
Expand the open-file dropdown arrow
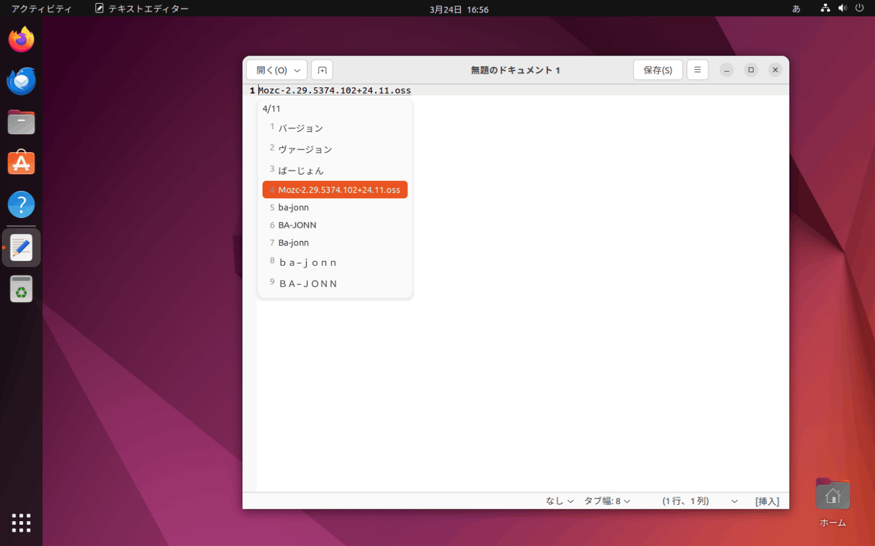coord(297,70)
